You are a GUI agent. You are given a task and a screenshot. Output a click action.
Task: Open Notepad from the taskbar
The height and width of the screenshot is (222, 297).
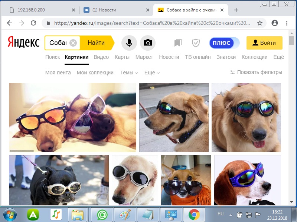pos(148,215)
